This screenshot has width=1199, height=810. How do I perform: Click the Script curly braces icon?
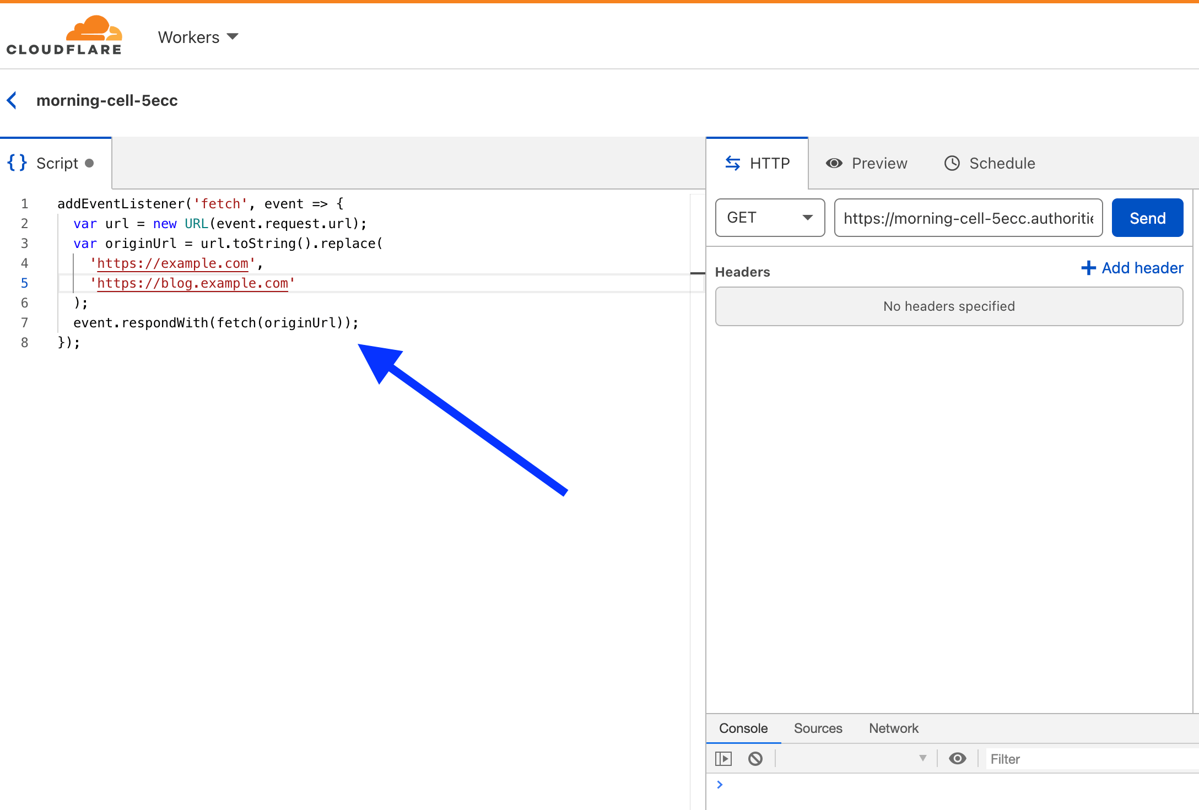click(16, 163)
